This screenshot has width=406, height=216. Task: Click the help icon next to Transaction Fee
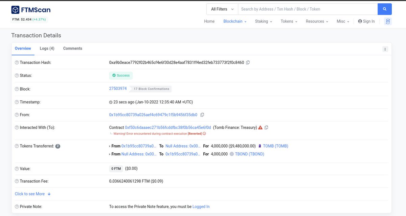click(x=16, y=181)
